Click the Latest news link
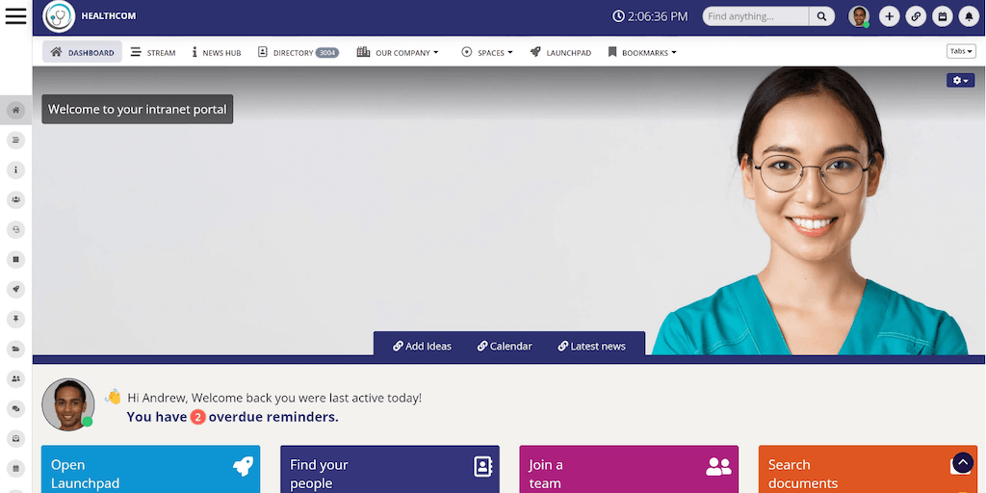Viewport: 986px width, 493px height. tap(592, 346)
